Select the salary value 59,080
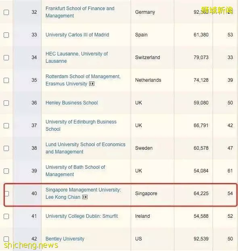The height and width of the screenshot is (251, 238). (x=201, y=103)
